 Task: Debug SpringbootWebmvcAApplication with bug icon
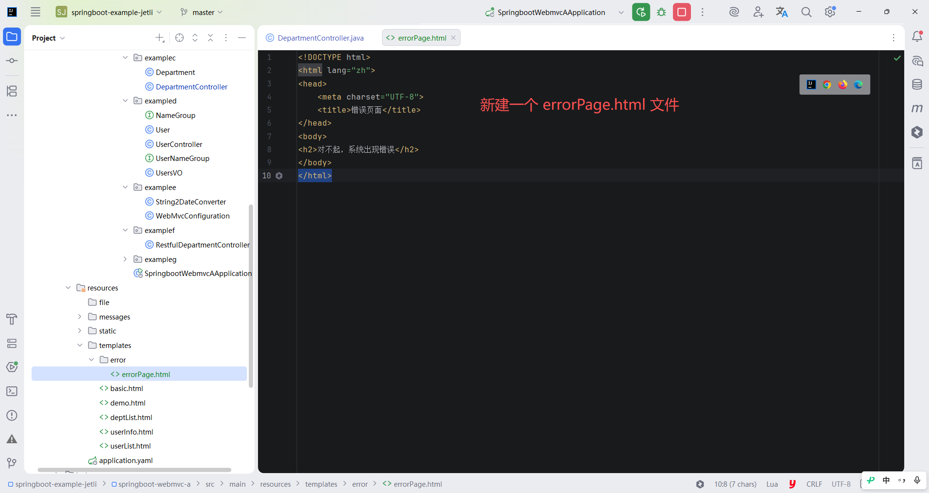point(661,12)
